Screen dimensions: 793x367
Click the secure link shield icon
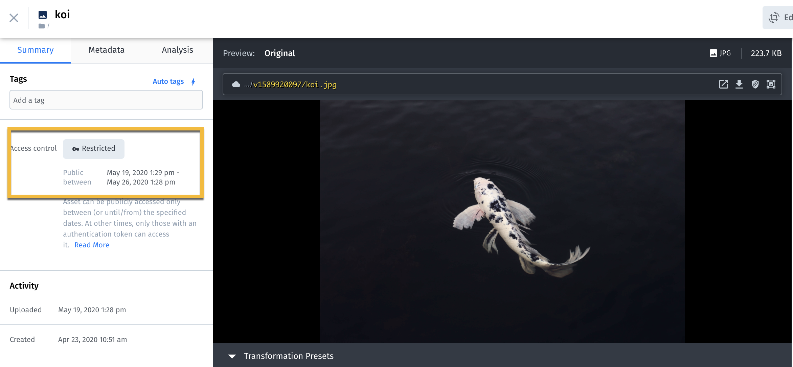(x=755, y=84)
